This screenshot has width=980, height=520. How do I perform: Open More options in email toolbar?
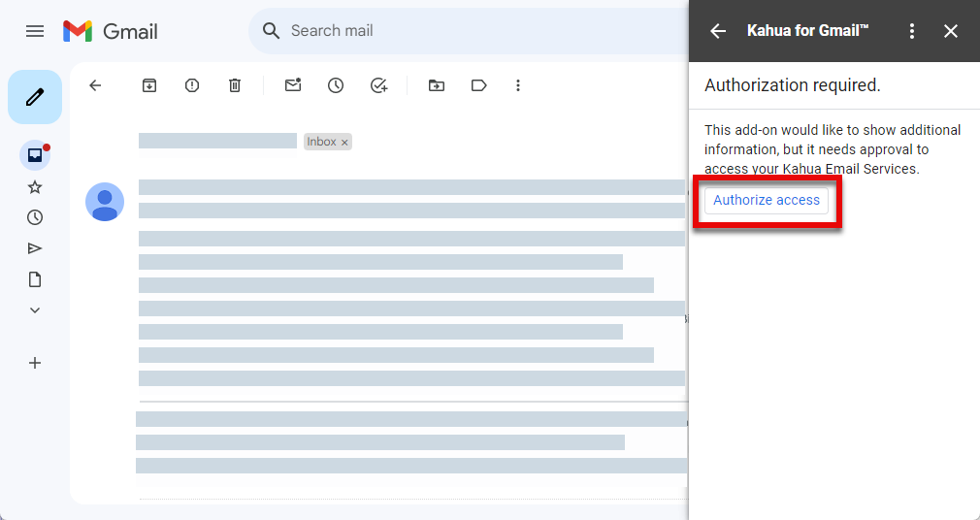pos(518,85)
